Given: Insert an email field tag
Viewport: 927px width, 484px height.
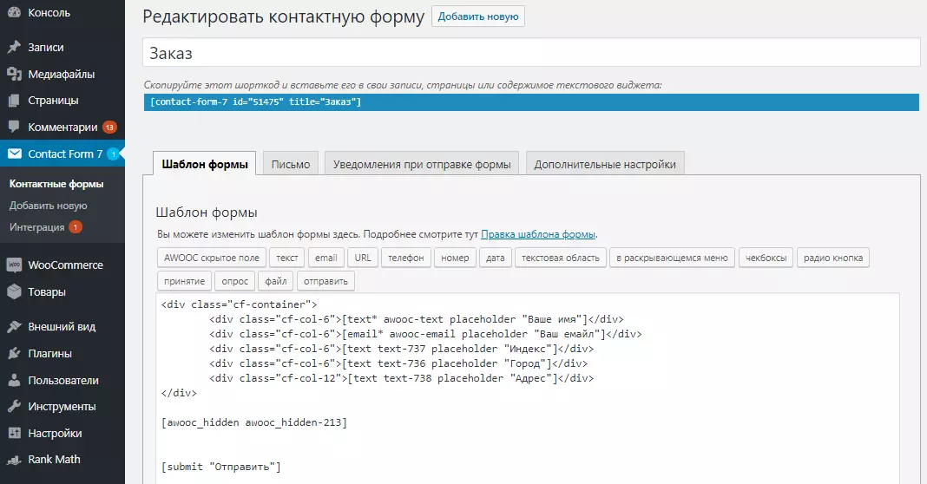Looking at the screenshot, I should tap(325, 258).
